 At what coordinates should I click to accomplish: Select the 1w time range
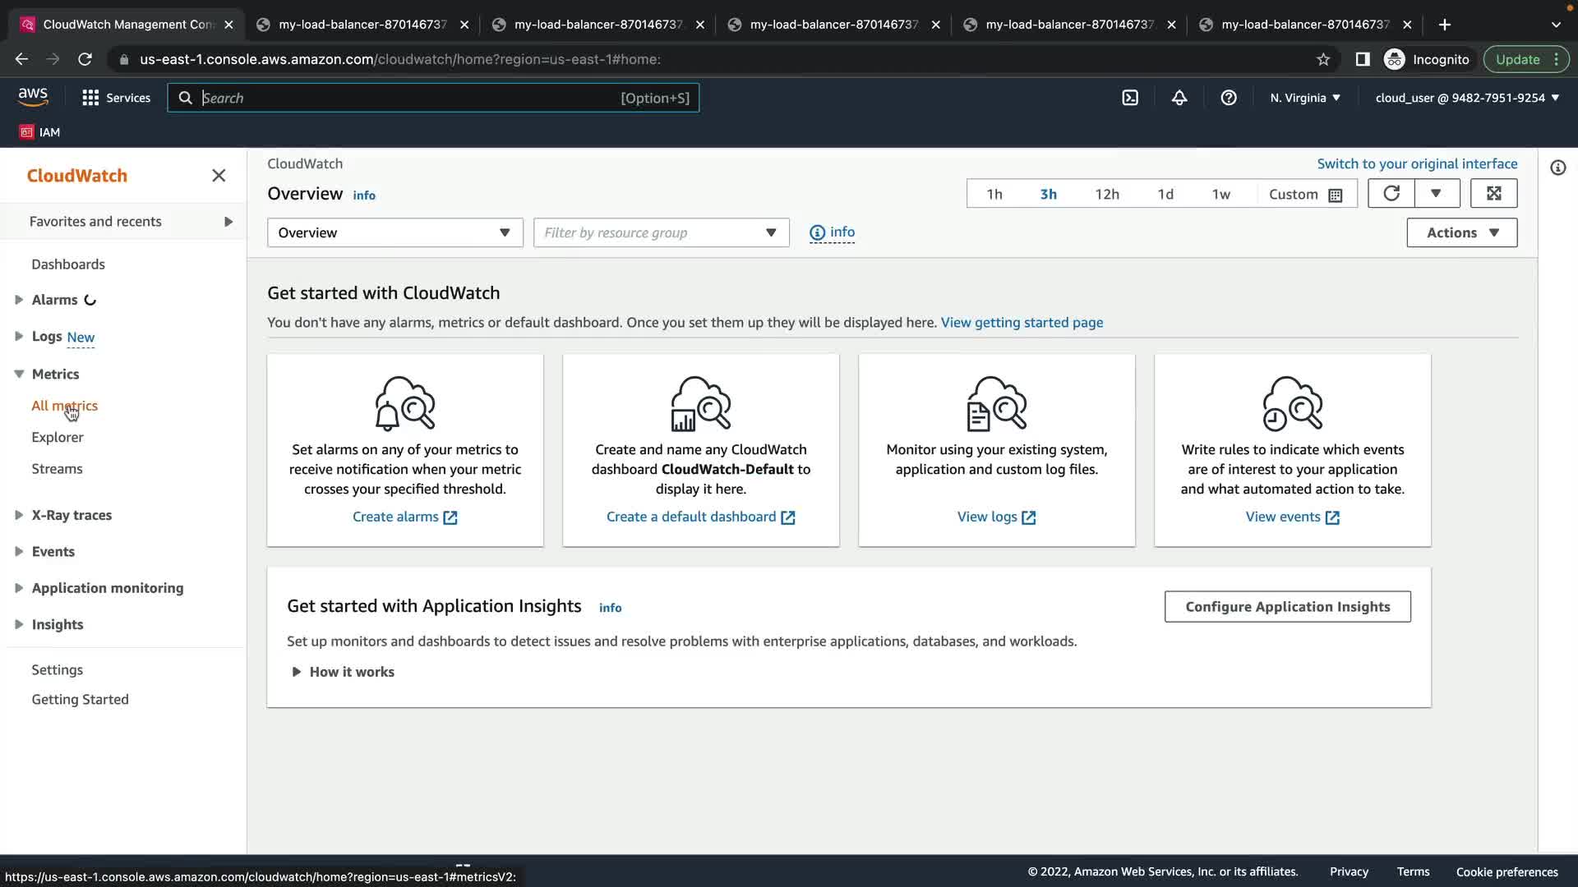click(1220, 195)
